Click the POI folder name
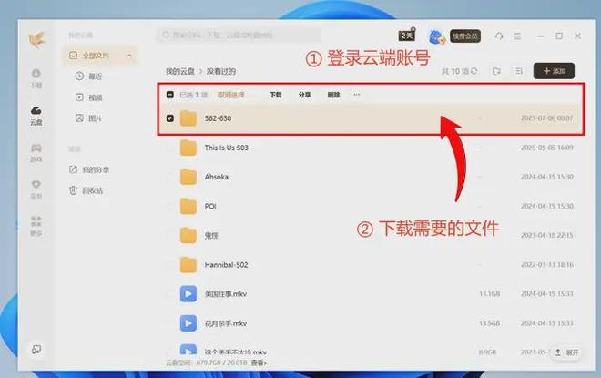The height and width of the screenshot is (378, 601). (x=210, y=206)
